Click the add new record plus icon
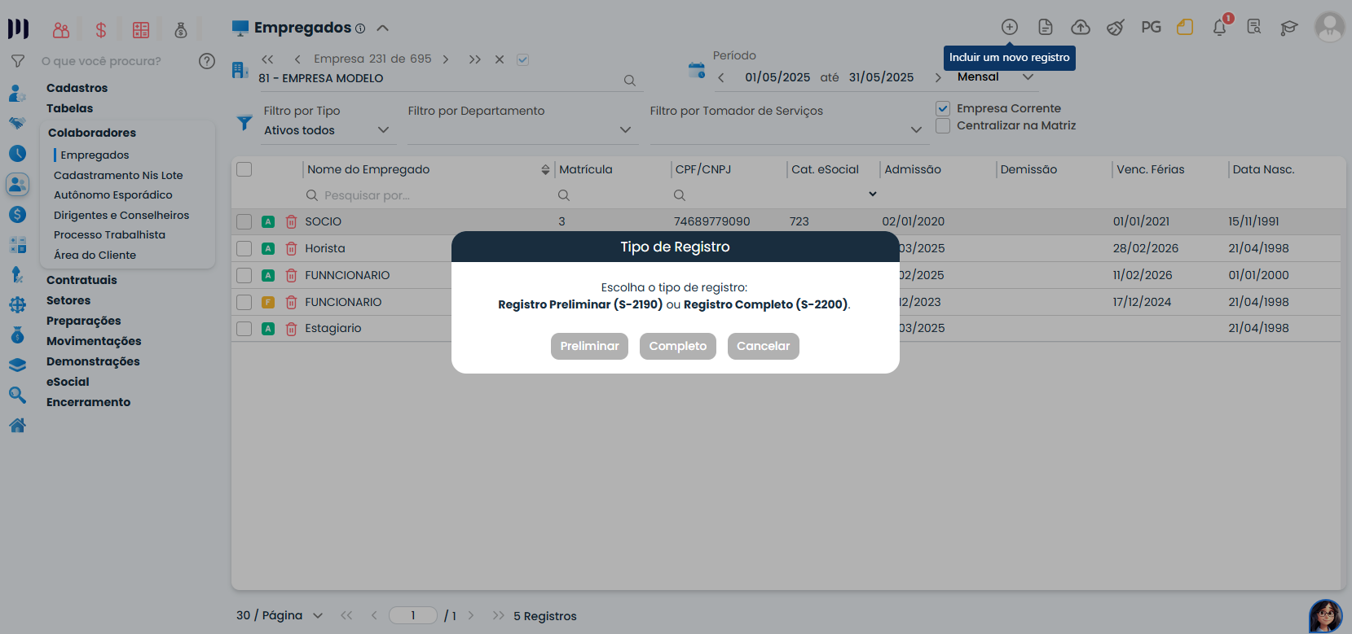This screenshot has height=634, width=1352. tap(1010, 27)
